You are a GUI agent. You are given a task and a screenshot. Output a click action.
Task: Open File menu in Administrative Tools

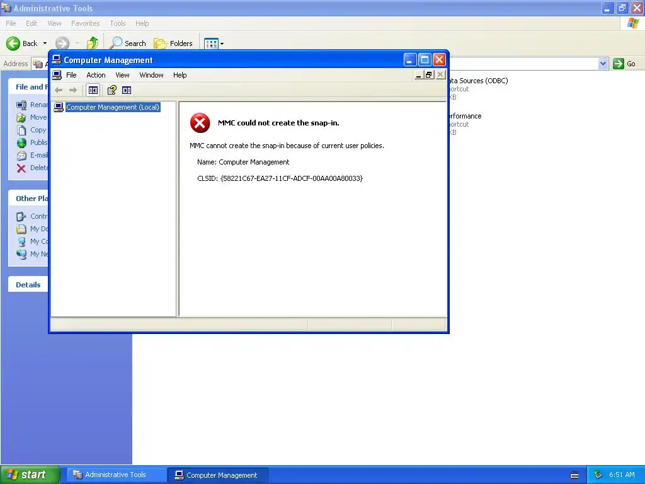(11, 23)
